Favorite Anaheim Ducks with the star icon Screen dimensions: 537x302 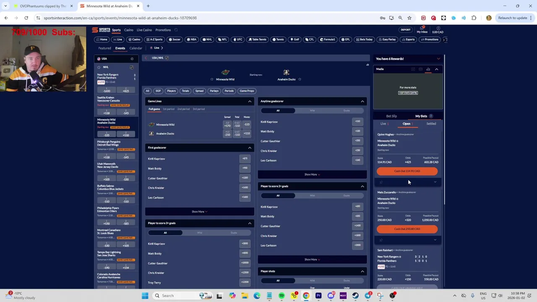(300, 79)
